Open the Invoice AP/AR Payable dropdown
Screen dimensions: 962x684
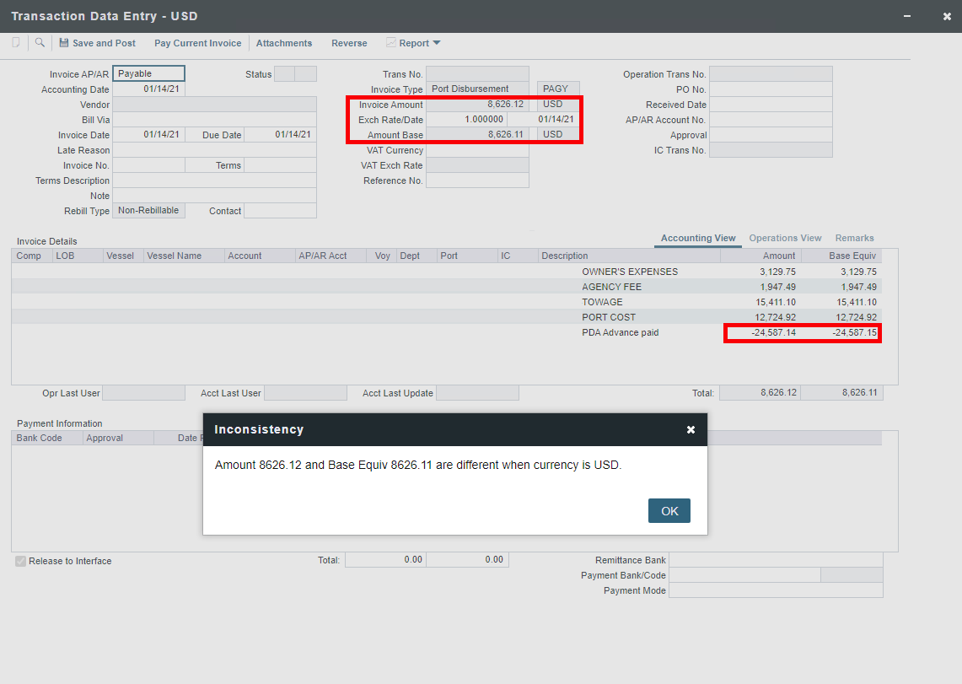point(148,74)
